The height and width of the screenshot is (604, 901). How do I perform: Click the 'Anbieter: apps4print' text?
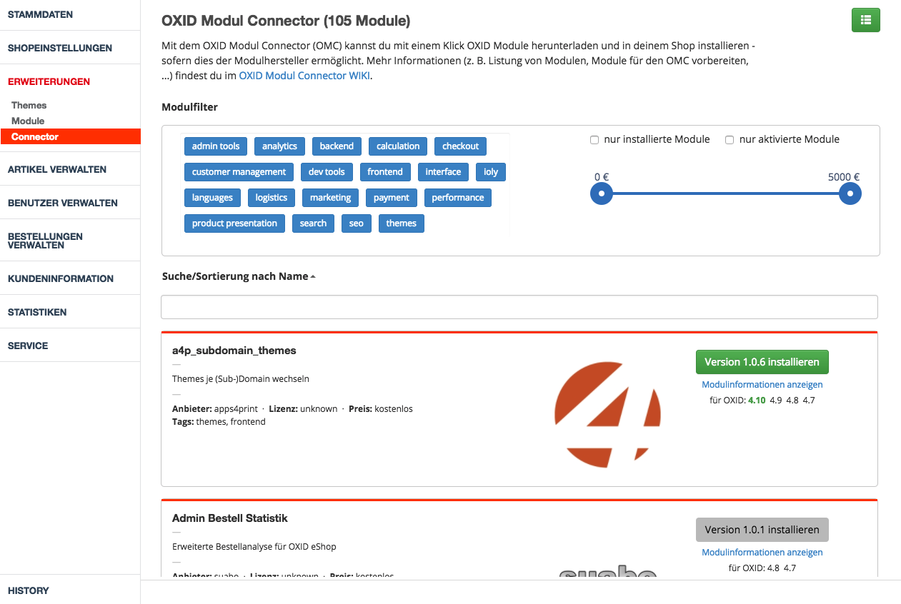tap(215, 409)
